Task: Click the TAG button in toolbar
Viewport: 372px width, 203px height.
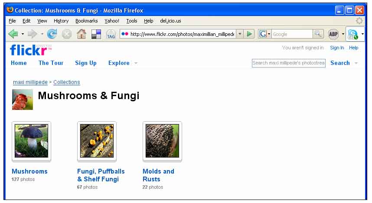Action: coord(111,34)
